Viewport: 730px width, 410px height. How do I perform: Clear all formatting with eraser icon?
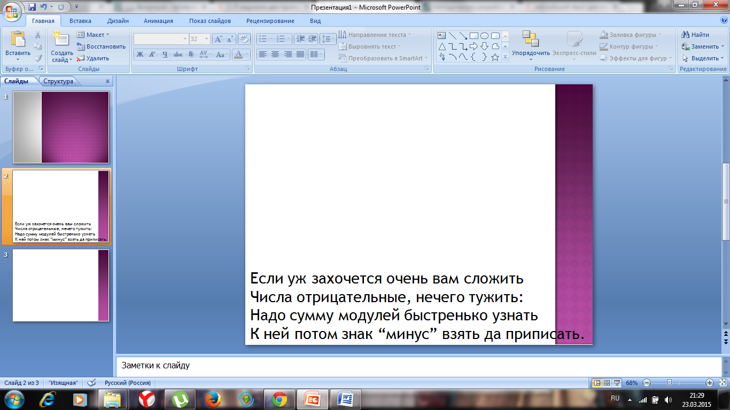tap(244, 39)
